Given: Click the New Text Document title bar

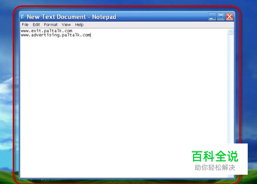Looking at the screenshot, I should coord(127,17).
